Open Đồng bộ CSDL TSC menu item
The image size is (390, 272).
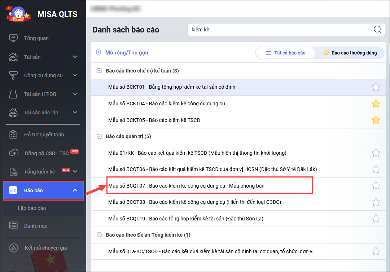click(x=47, y=153)
